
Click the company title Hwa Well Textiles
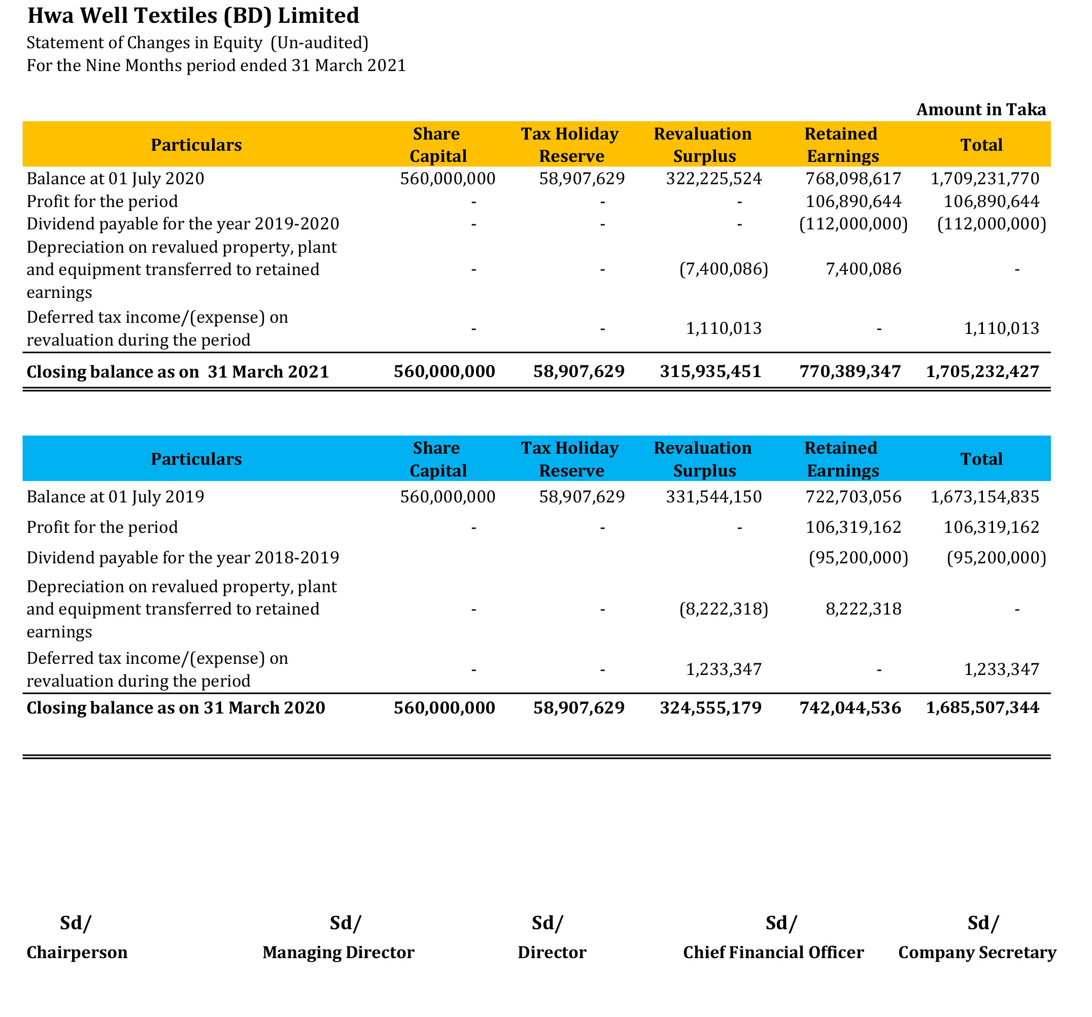click(193, 15)
